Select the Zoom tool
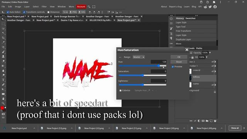247x139 pixels. click(3, 103)
